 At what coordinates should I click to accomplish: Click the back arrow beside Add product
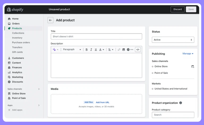pos(50,20)
